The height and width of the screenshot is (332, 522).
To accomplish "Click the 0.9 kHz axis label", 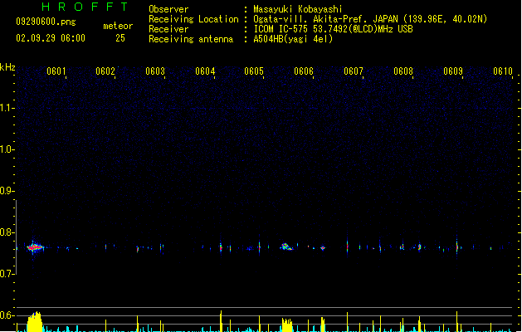I will pyautogui.click(x=7, y=191).
